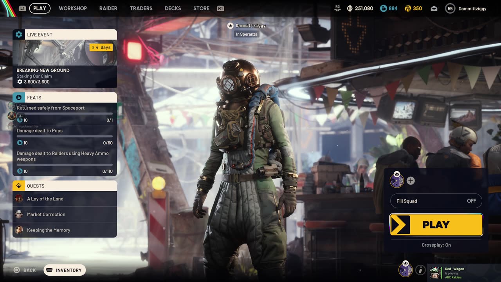Open the mailbox inbox icon
Screen dimensions: 501x282
point(434,8)
